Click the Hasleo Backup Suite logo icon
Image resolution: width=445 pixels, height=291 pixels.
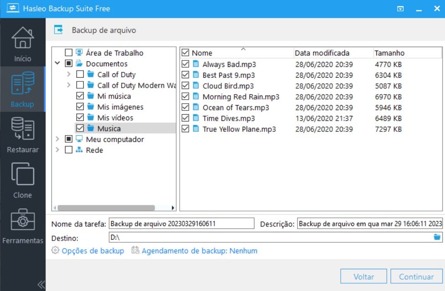[13, 8]
